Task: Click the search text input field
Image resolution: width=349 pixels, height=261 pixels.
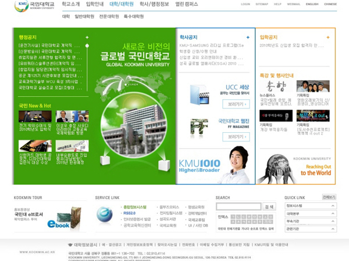Action: [x=238, y=206]
